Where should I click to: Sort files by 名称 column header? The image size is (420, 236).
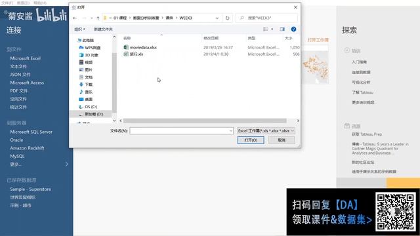tap(127, 38)
